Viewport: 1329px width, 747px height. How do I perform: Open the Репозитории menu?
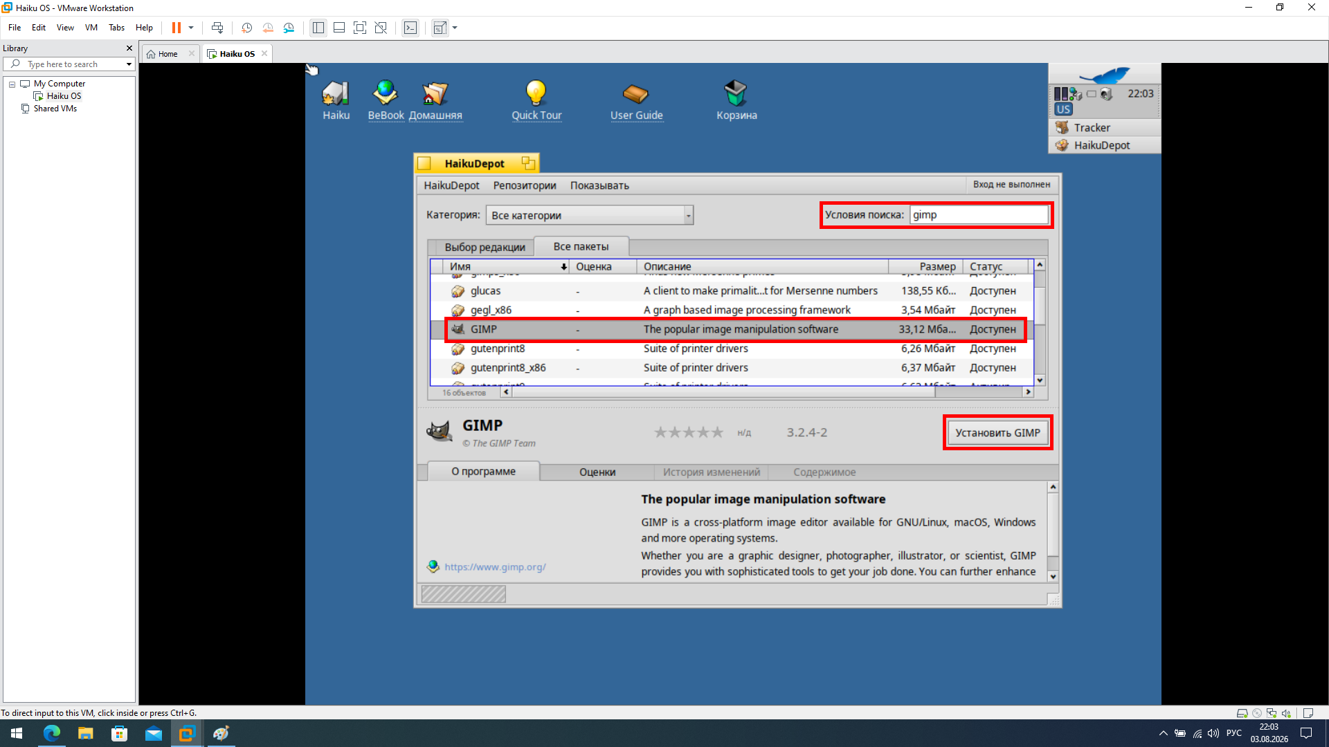click(x=525, y=185)
